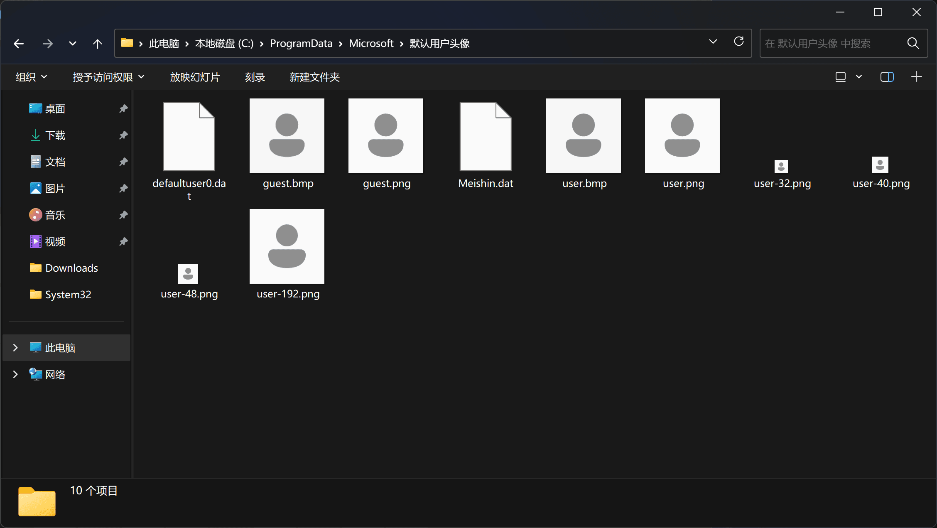Click the Back navigation arrow
This screenshot has height=528, width=937.
tap(19, 44)
